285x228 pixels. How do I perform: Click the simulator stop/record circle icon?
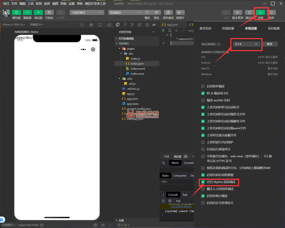coord(91,25)
